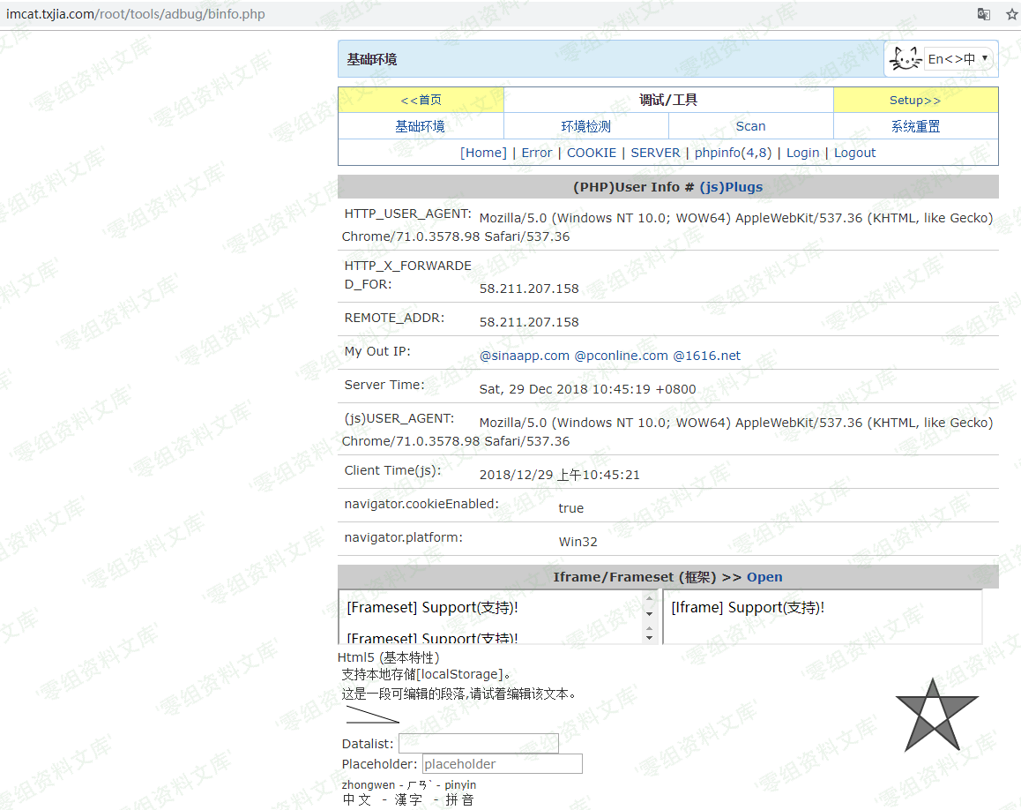Click the 调试/工具 header cell
Screen dimensions: 1021x810
click(668, 100)
